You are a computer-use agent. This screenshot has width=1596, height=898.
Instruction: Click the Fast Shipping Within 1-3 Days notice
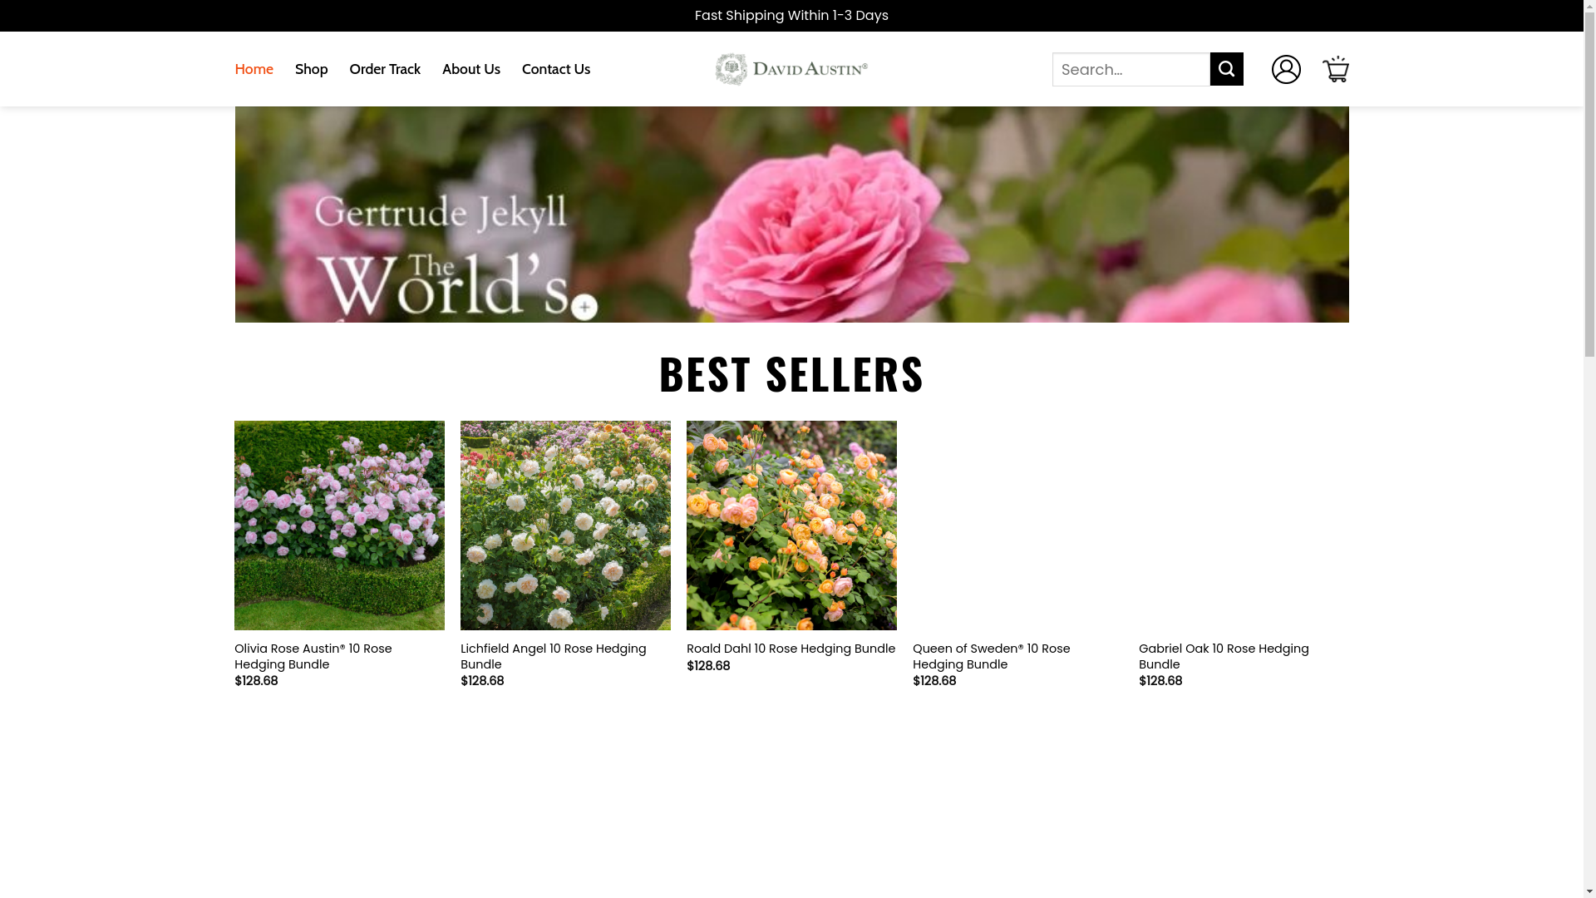791,16
